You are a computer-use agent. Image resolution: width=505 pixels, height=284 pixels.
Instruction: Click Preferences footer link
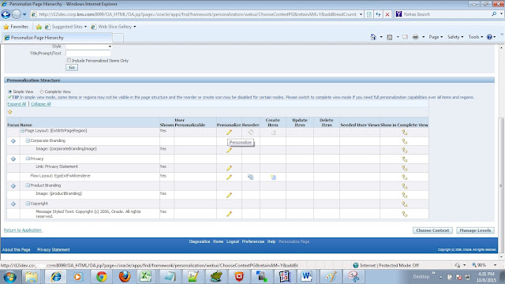[x=253, y=241]
